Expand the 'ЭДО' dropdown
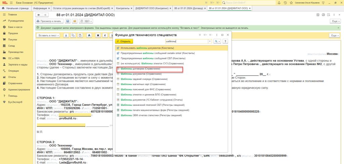344x164 pixels. point(86,21)
